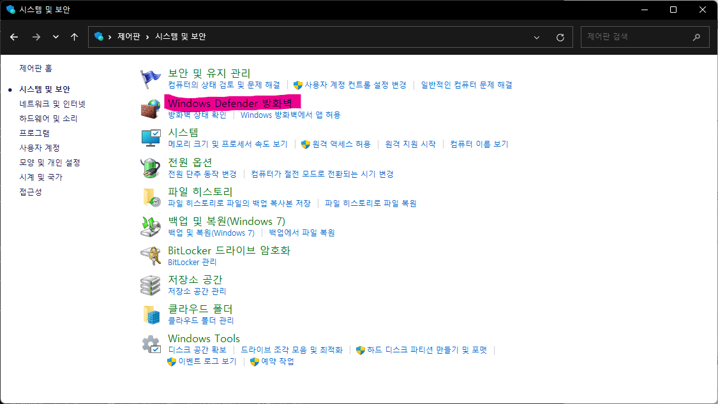718x404 pixels.
Task: Open Windows Defender 방화벽 heading
Action: pos(230,103)
